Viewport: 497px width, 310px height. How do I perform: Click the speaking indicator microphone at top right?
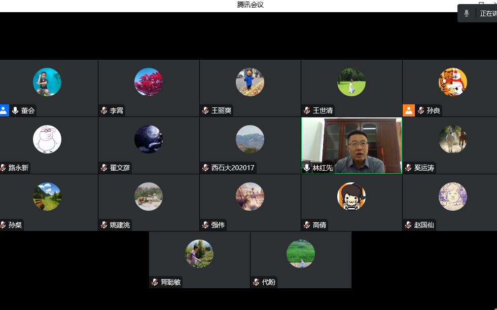point(466,13)
